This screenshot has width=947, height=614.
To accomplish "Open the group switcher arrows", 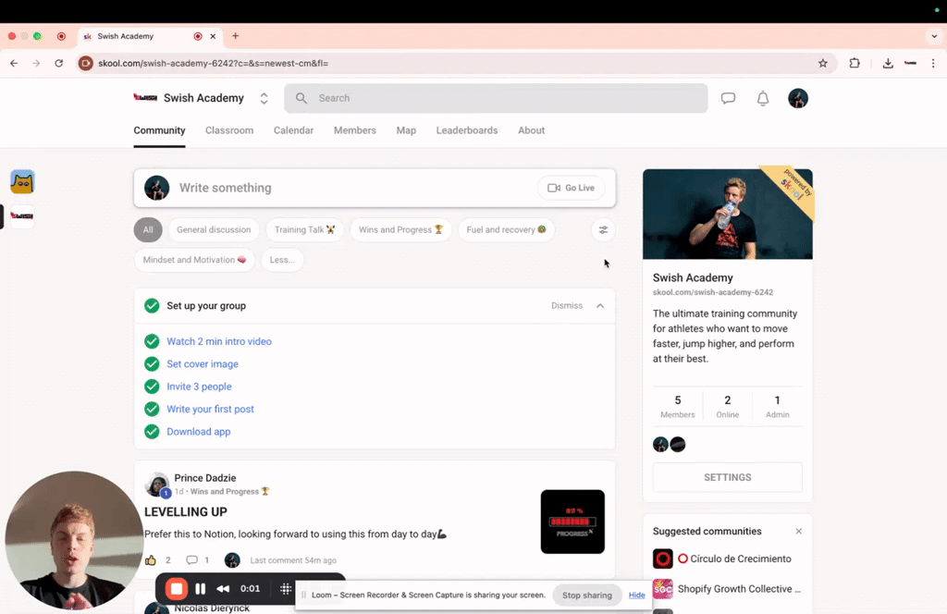I will point(264,98).
